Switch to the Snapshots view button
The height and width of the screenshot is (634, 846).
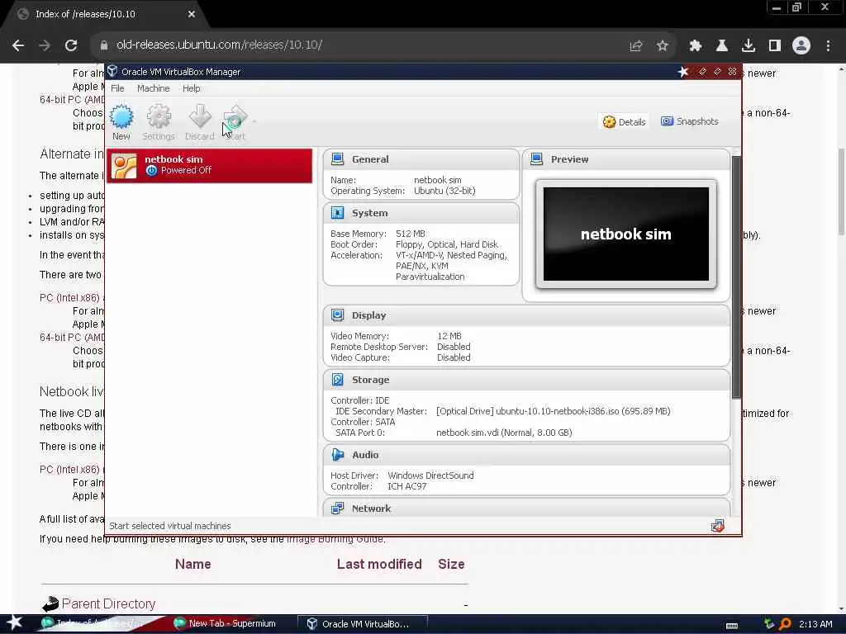coord(690,121)
